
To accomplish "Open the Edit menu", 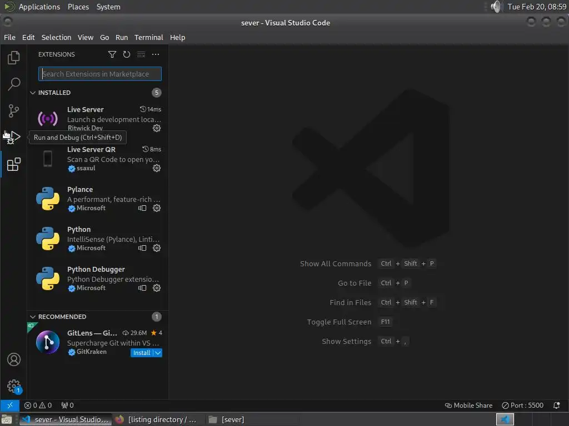I will (28, 37).
